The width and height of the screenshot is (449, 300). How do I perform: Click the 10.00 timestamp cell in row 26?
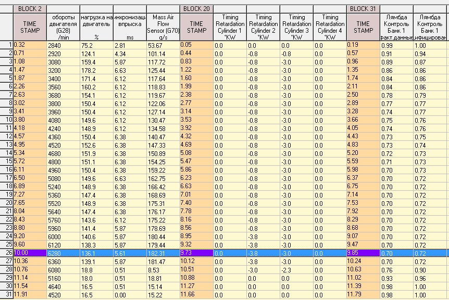point(30,253)
